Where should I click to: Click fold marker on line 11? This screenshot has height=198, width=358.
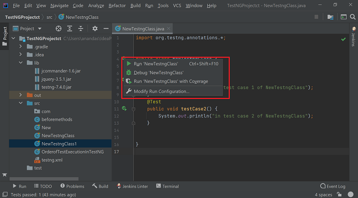coord(134,109)
